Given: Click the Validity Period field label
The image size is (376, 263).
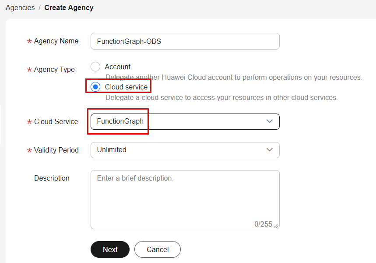Looking at the screenshot, I should point(56,150).
